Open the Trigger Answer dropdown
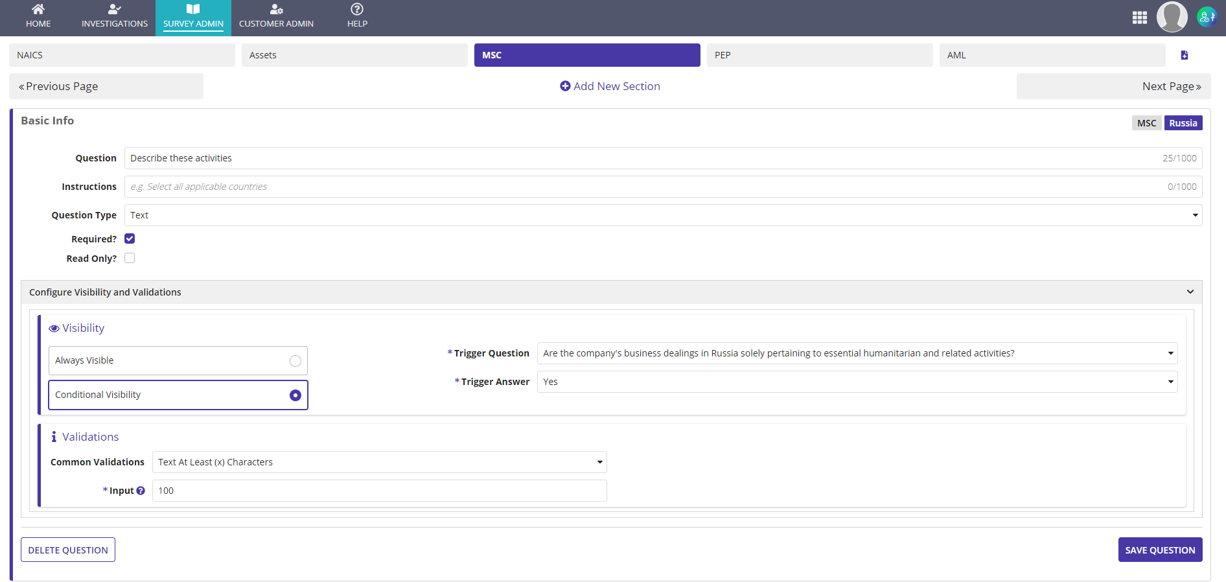 pos(857,382)
